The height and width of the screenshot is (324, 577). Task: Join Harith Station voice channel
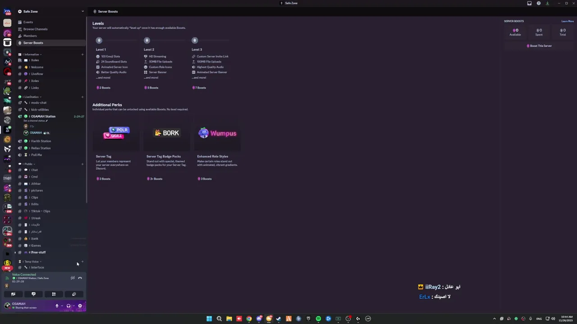point(51,141)
